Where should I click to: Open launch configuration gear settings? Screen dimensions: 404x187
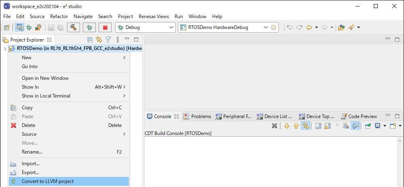coord(274,27)
